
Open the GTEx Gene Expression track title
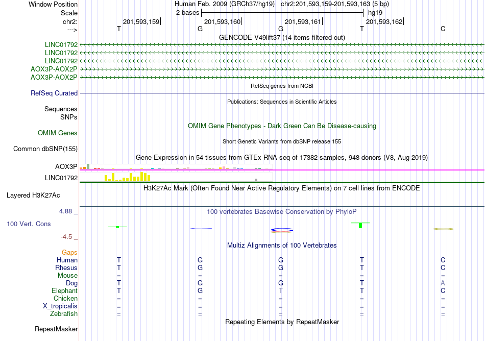tap(282, 157)
